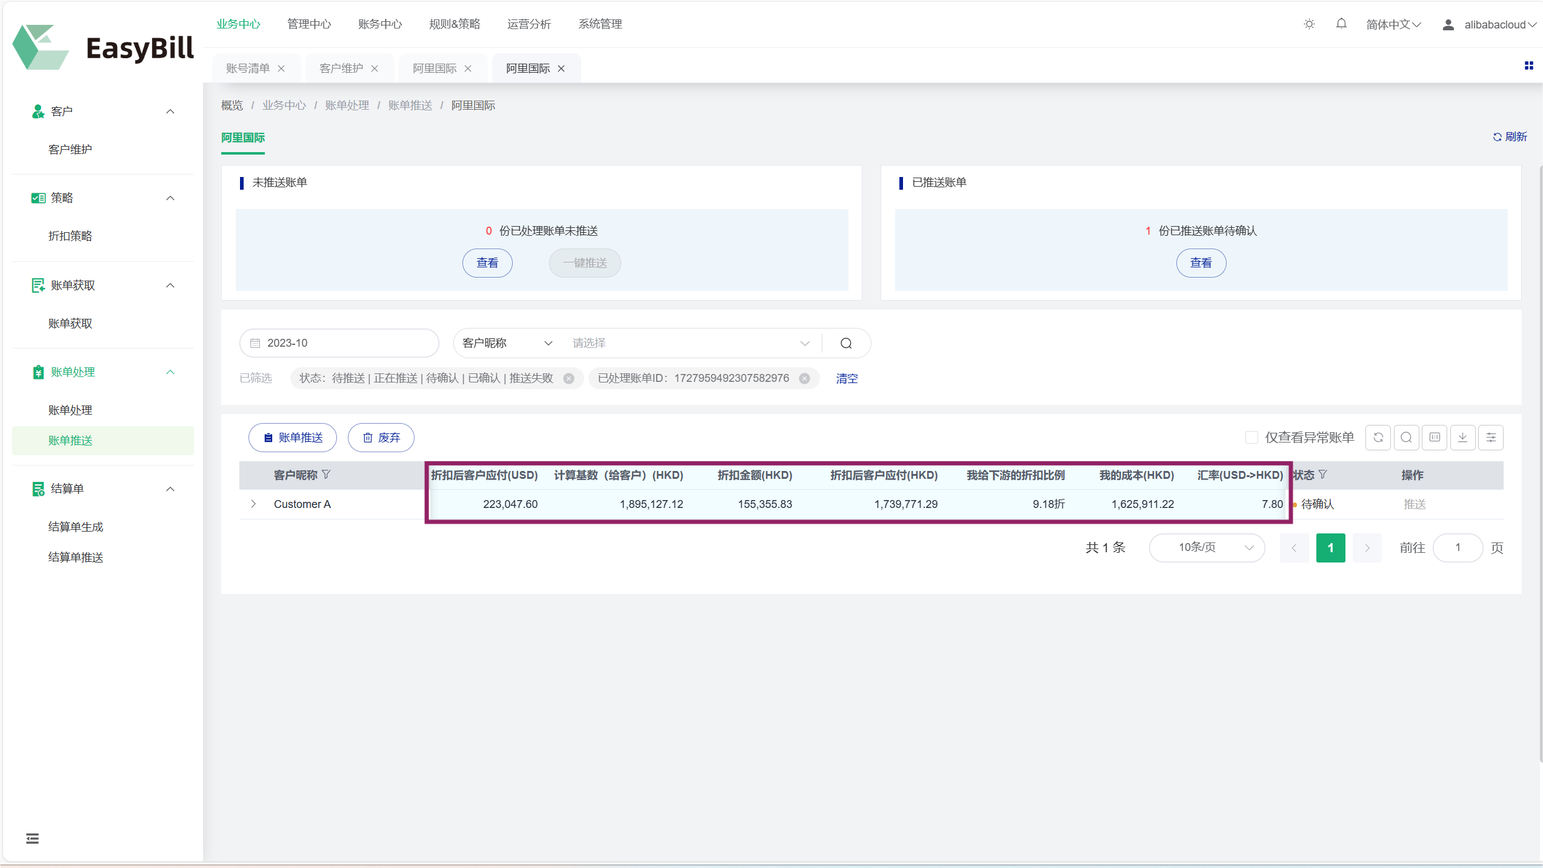Open the 运营分析 top menu

coord(528,24)
